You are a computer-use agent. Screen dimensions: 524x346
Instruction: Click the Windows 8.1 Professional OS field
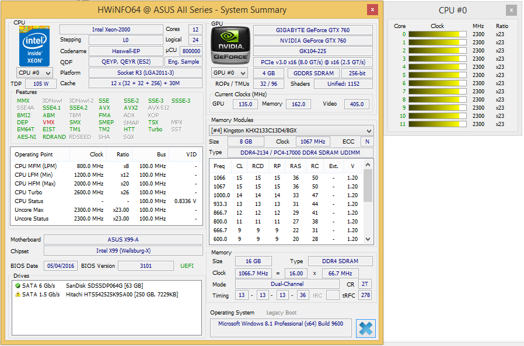(281, 327)
